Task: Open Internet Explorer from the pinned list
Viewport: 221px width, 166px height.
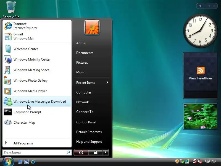Action: tap(37, 26)
